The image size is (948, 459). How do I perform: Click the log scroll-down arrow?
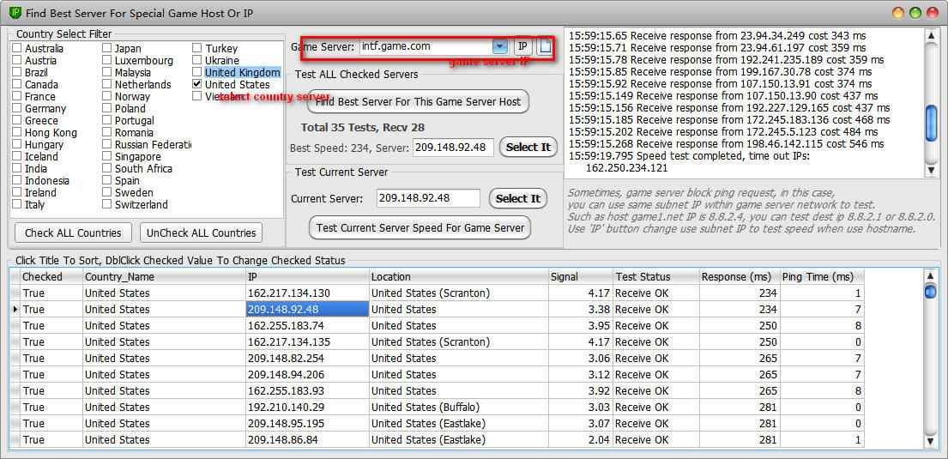click(931, 171)
